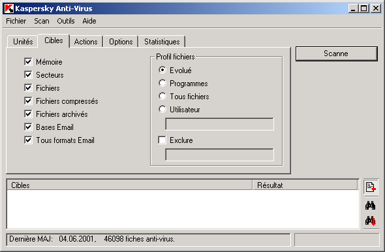Minimize the Kaspersky Anti-Virus window
Screen dimensions: 385x252
pyautogui.click(x=353, y=8)
